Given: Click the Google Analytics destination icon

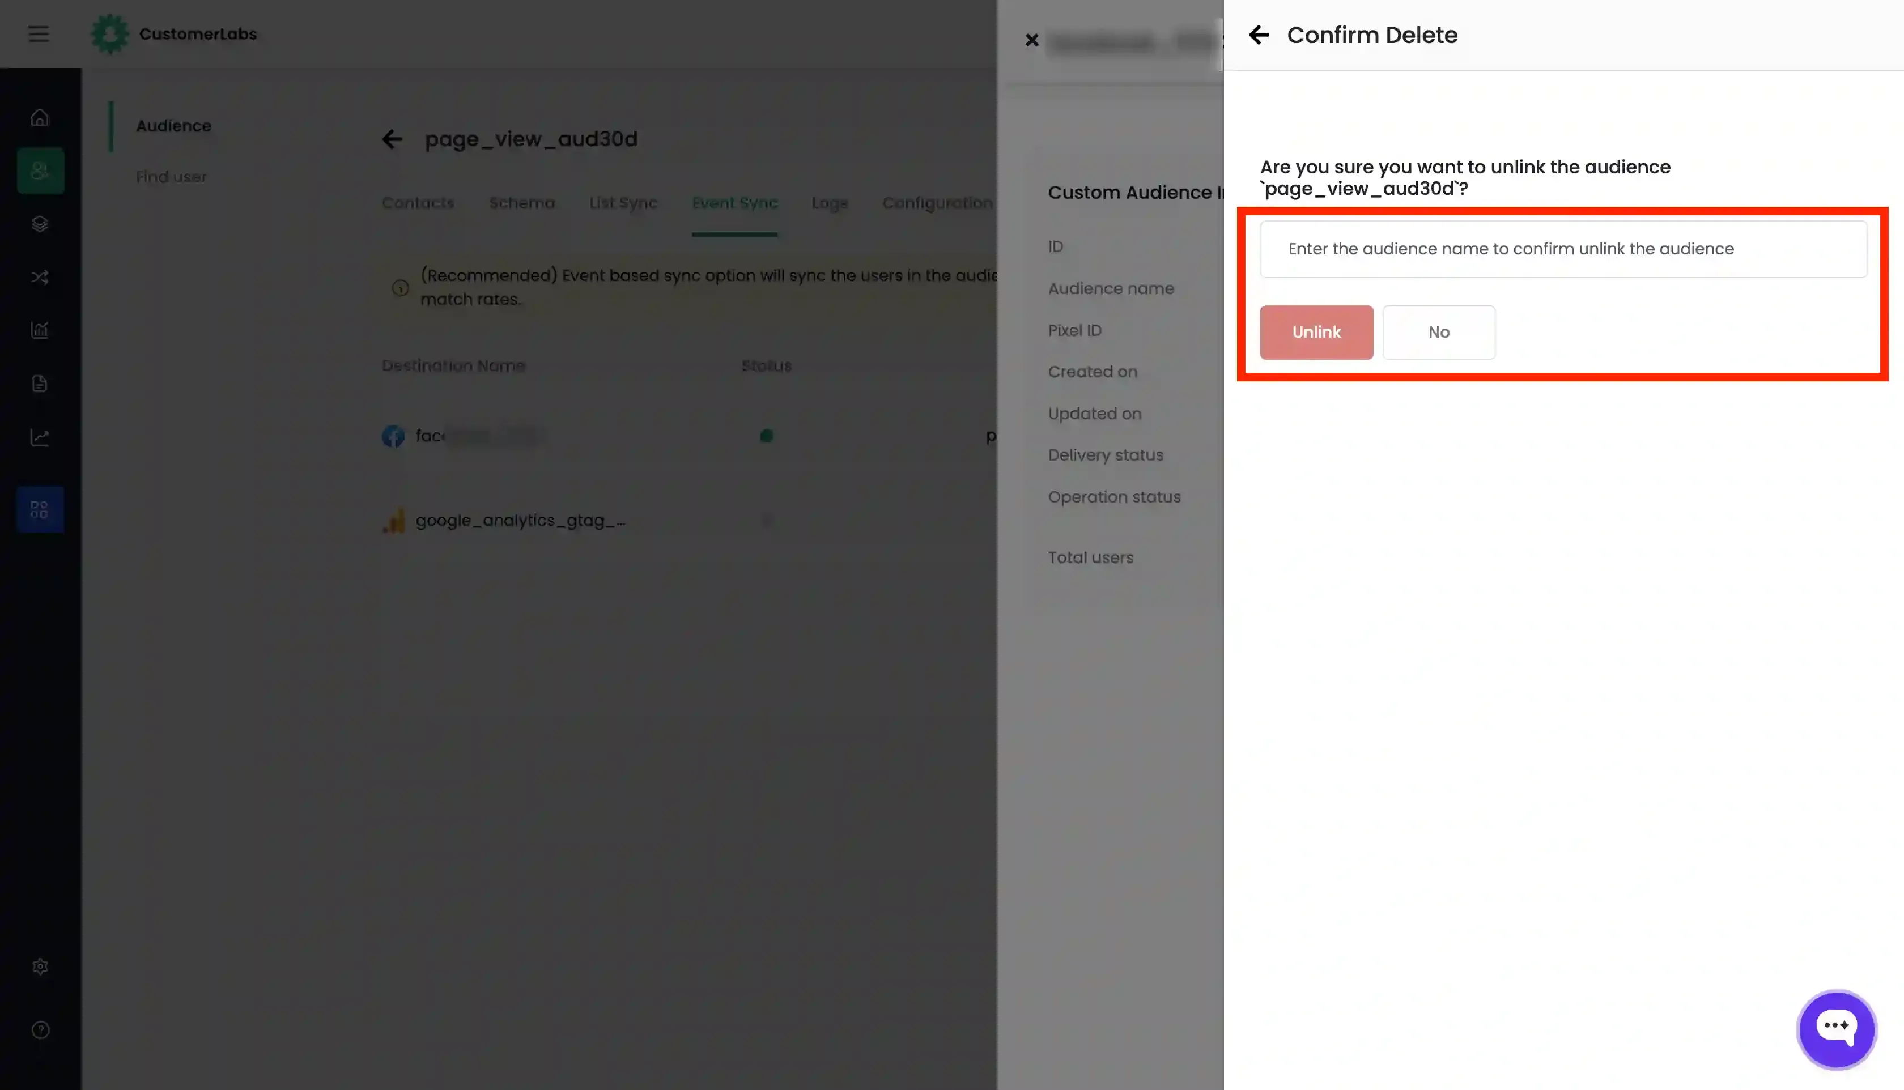Looking at the screenshot, I should (394, 520).
